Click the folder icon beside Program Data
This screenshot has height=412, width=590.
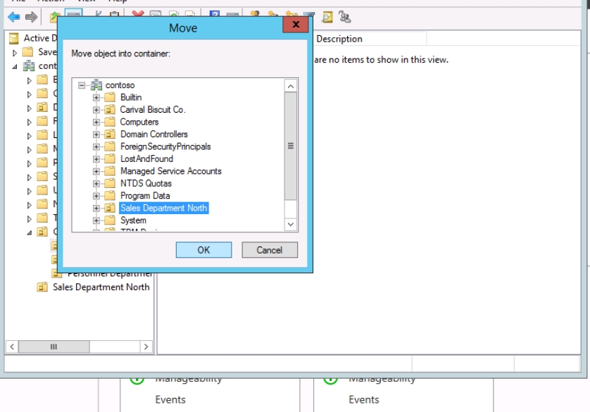110,196
